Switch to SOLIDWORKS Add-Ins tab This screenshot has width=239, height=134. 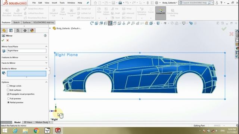(44, 22)
